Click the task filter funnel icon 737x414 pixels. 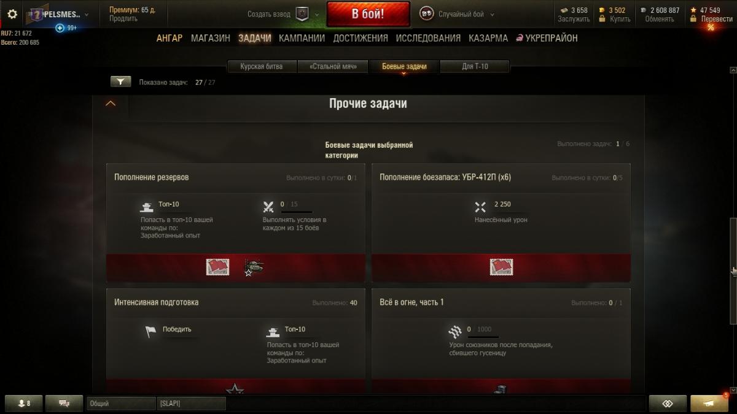click(x=120, y=82)
